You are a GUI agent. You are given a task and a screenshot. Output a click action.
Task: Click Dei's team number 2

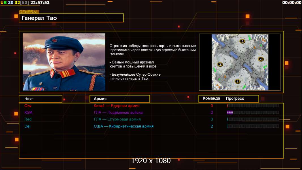click(x=212, y=126)
